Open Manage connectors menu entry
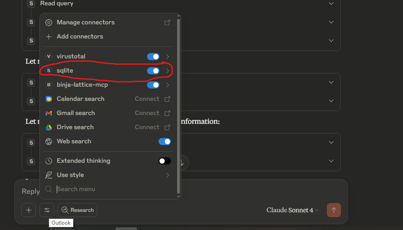Screen dimensions: 403x230 85,23
